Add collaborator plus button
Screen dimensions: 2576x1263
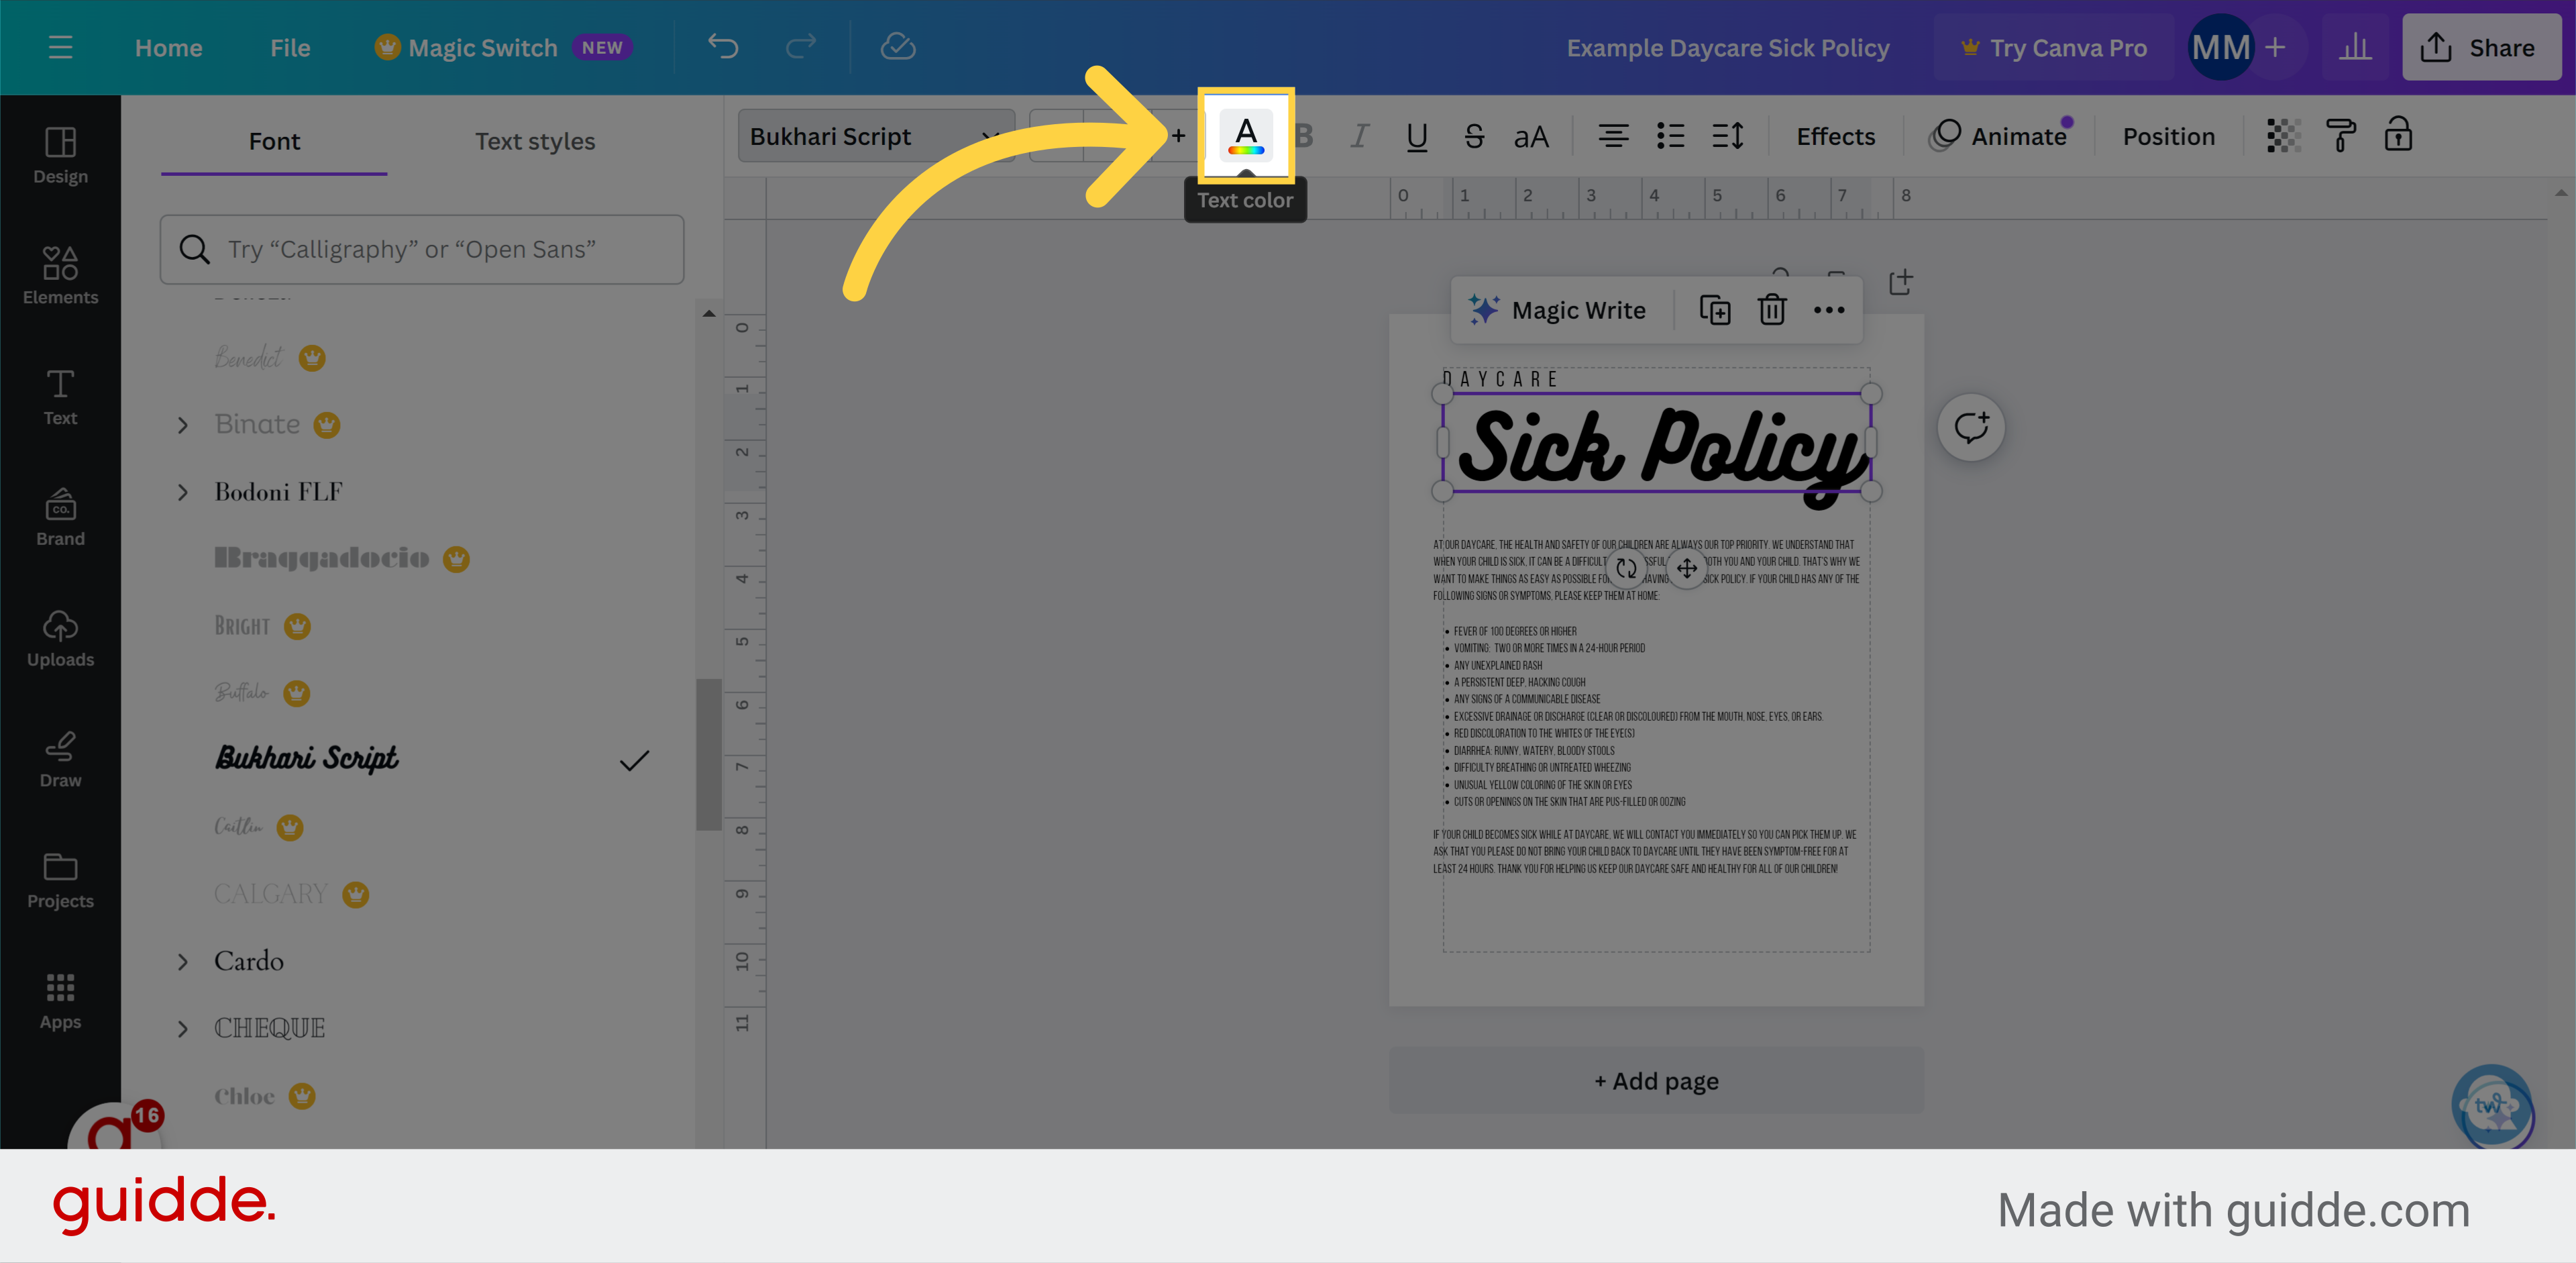click(x=2276, y=47)
